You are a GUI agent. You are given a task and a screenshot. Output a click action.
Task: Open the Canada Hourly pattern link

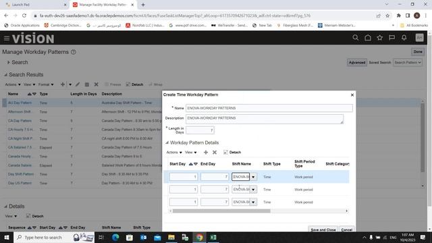[20, 156]
